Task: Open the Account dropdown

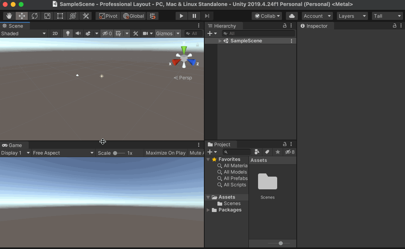Action: 317,16
